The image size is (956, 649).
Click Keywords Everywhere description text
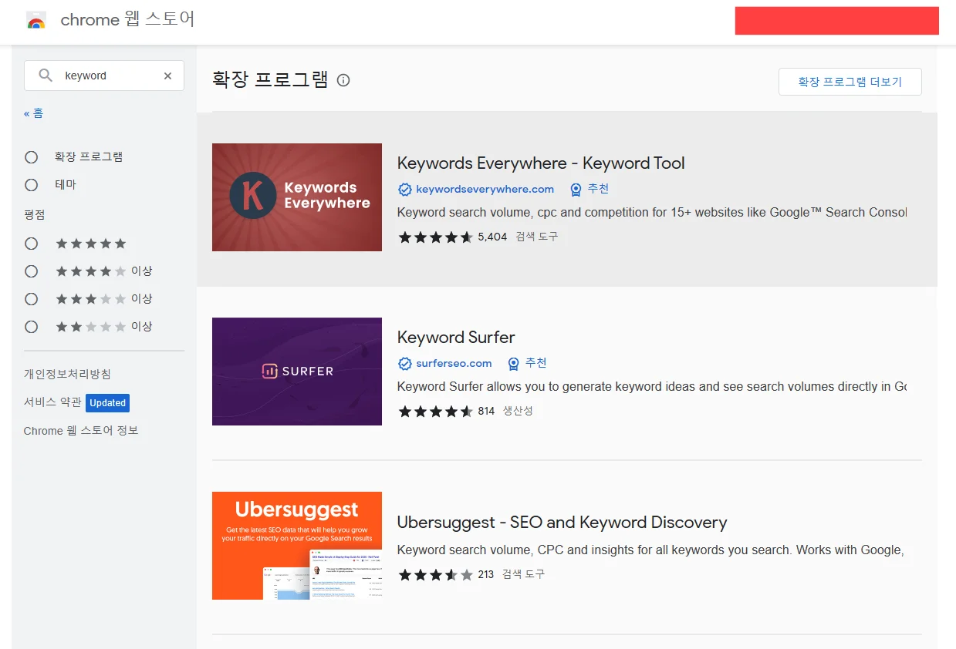652,212
